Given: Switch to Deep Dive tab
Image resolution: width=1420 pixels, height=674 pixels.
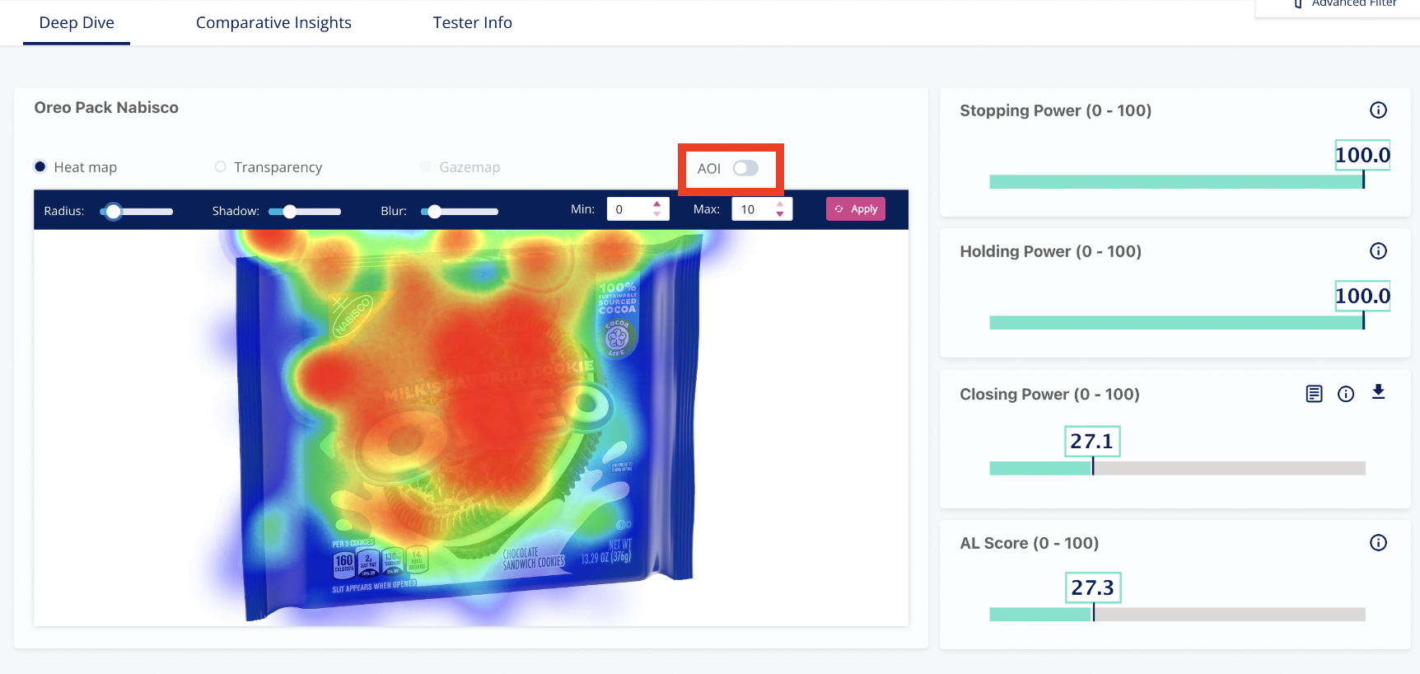Looking at the screenshot, I should coord(77,23).
